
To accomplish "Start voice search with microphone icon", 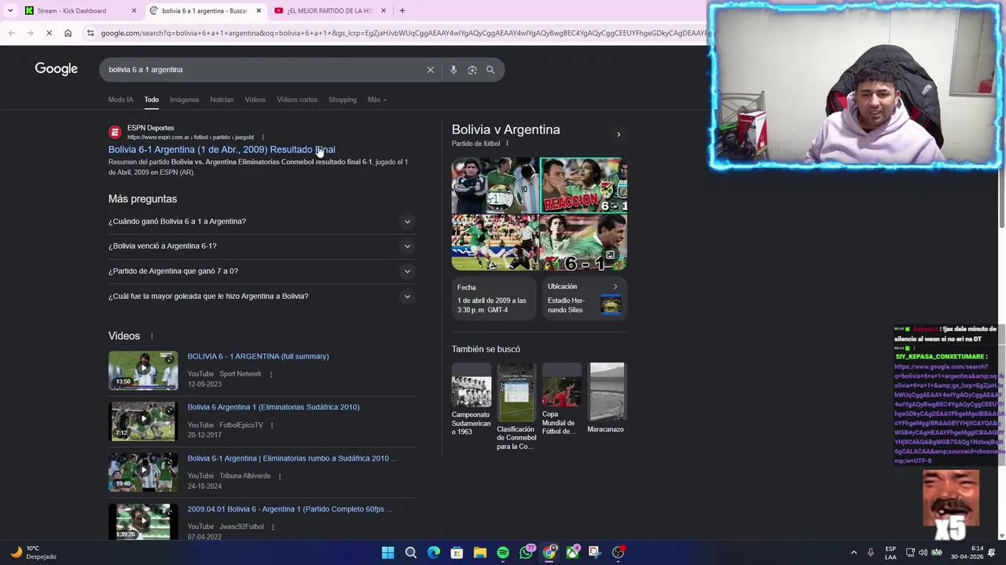I will [x=453, y=70].
